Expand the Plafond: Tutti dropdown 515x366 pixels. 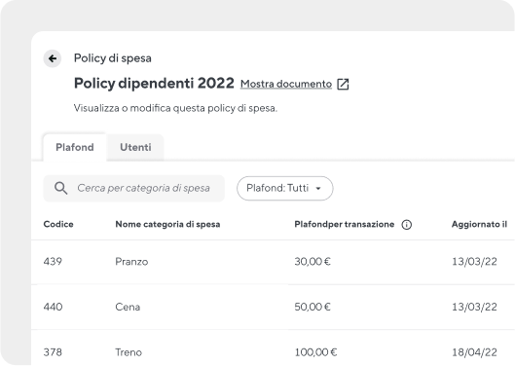[x=285, y=188]
